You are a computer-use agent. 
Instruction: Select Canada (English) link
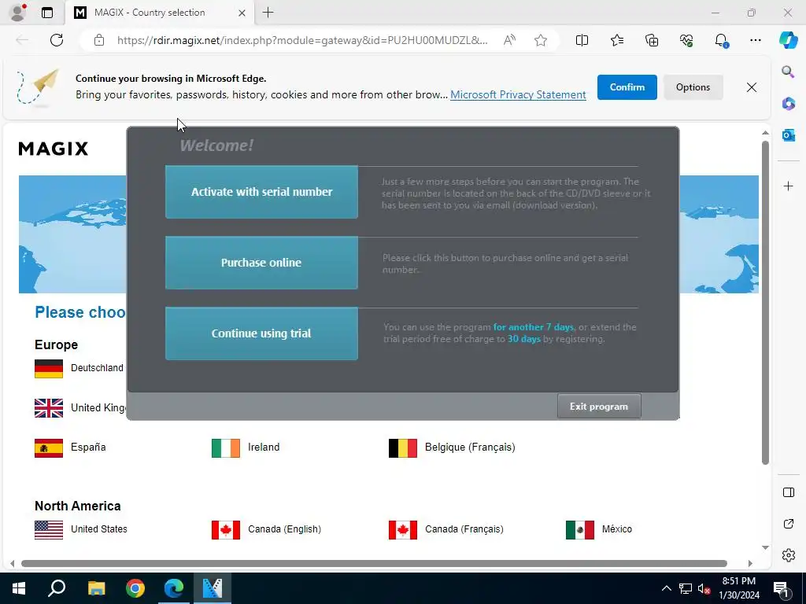[284, 529]
